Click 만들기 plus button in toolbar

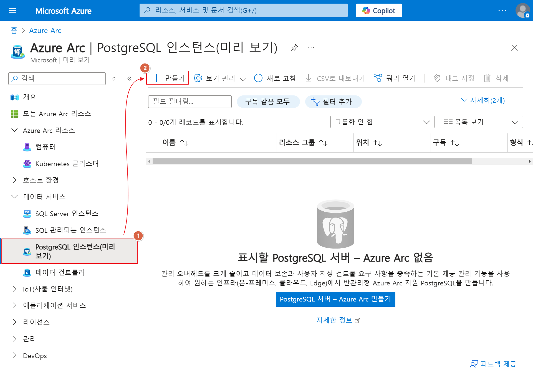point(168,78)
